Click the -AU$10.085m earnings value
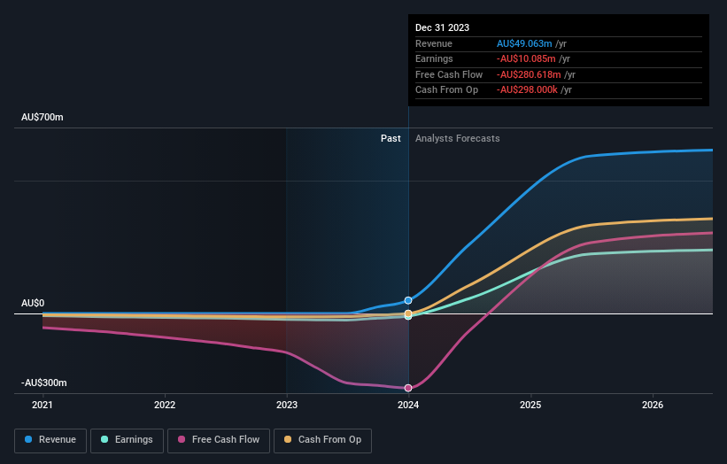 pyautogui.click(x=526, y=58)
